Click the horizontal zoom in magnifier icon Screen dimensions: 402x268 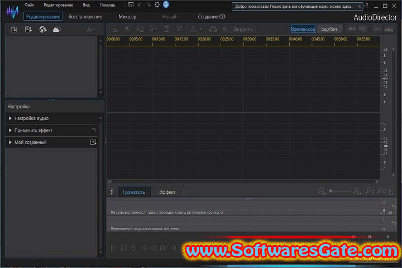[357, 191]
